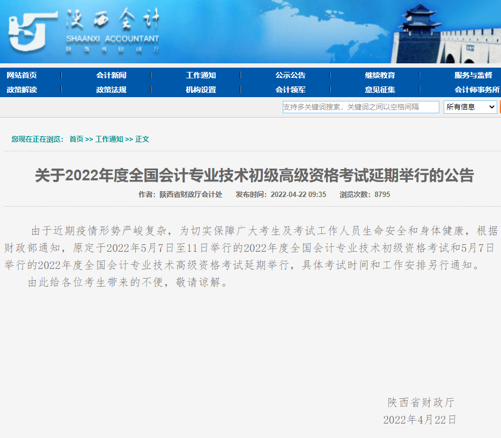
Task: Open the 政策解读 navigation item
Action: coord(23,89)
